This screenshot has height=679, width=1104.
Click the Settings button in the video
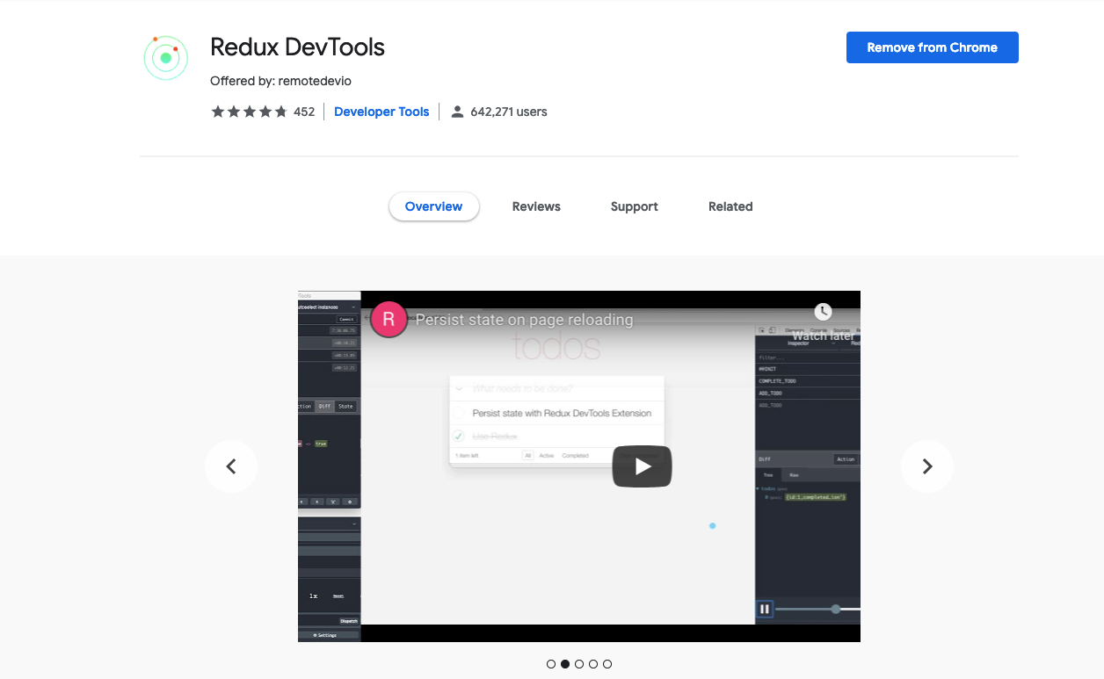pyautogui.click(x=323, y=635)
